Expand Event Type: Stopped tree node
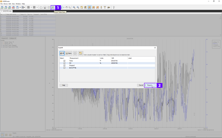This screenshot has height=138, width=222. coord(2,45)
